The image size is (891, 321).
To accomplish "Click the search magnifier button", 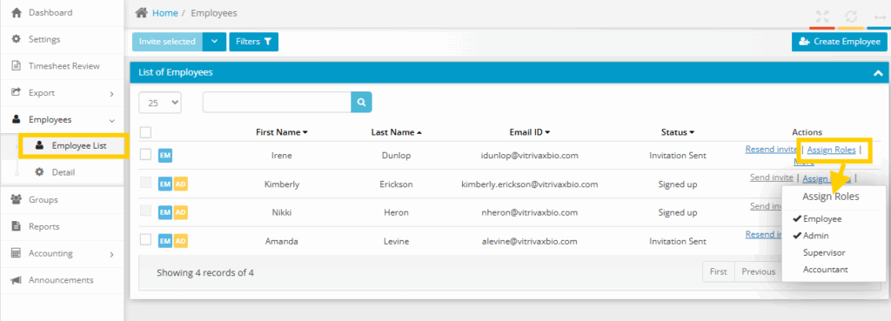I will pos(361,103).
